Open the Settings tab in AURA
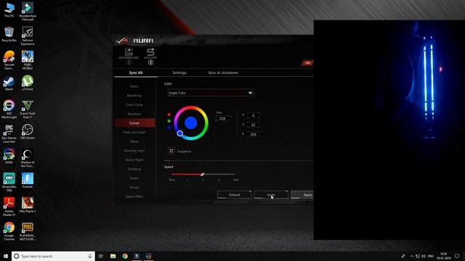This screenshot has height=261, width=465. tap(179, 72)
